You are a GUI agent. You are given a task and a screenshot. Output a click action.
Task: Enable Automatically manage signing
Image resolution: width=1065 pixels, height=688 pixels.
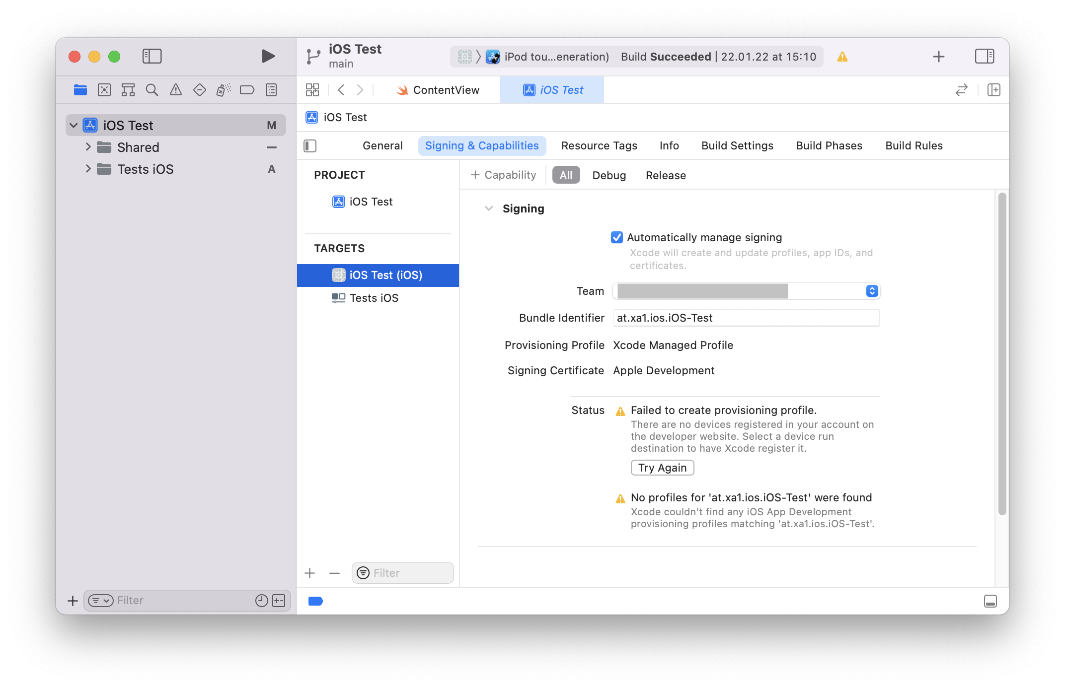click(x=616, y=237)
